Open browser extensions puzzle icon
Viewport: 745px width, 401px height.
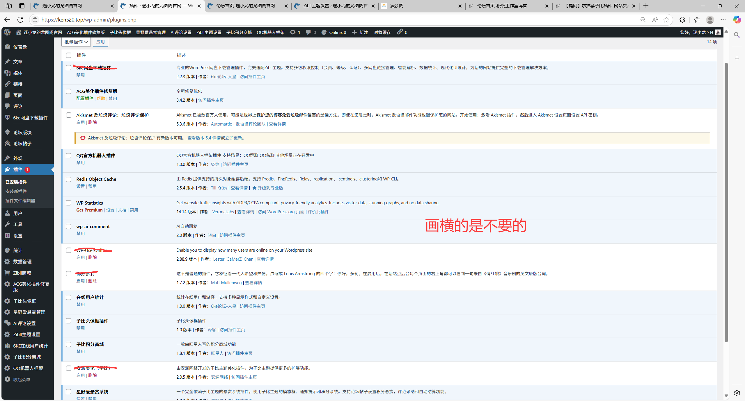tap(682, 20)
